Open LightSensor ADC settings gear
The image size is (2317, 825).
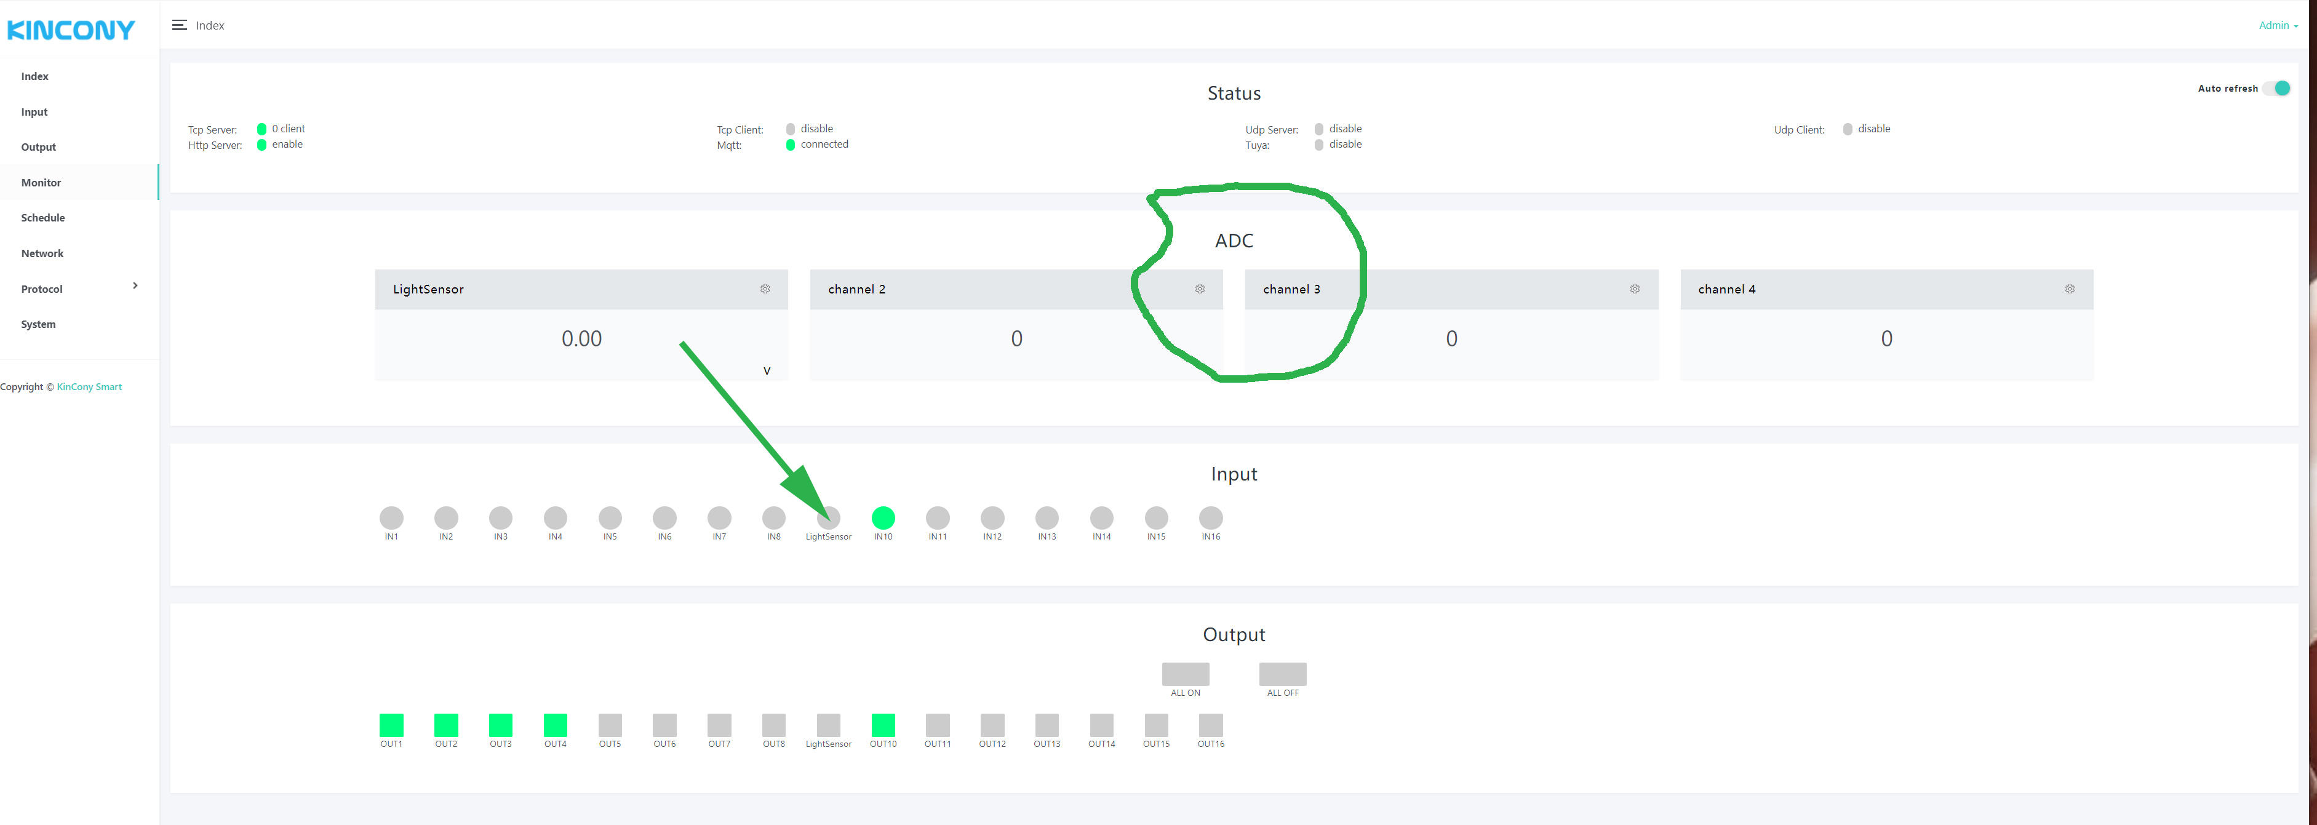(765, 289)
